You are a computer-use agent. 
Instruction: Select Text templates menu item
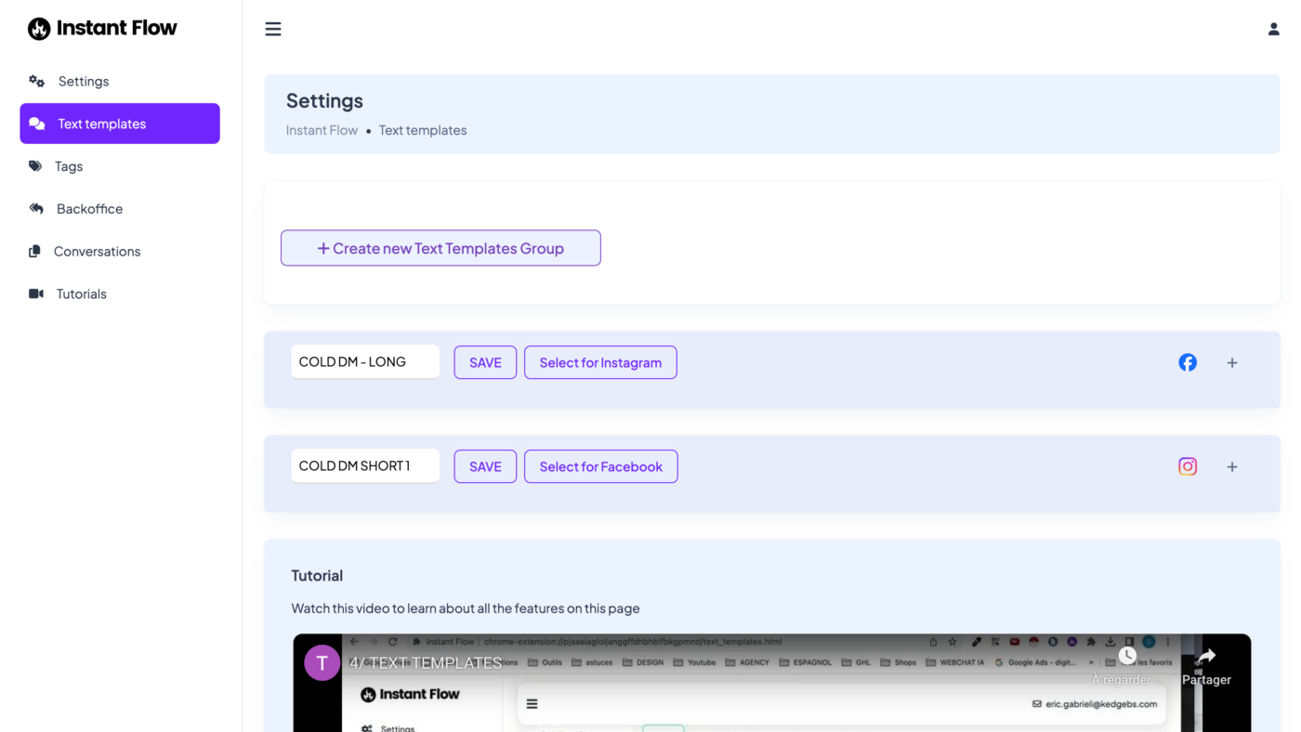click(x=120, y=124)
